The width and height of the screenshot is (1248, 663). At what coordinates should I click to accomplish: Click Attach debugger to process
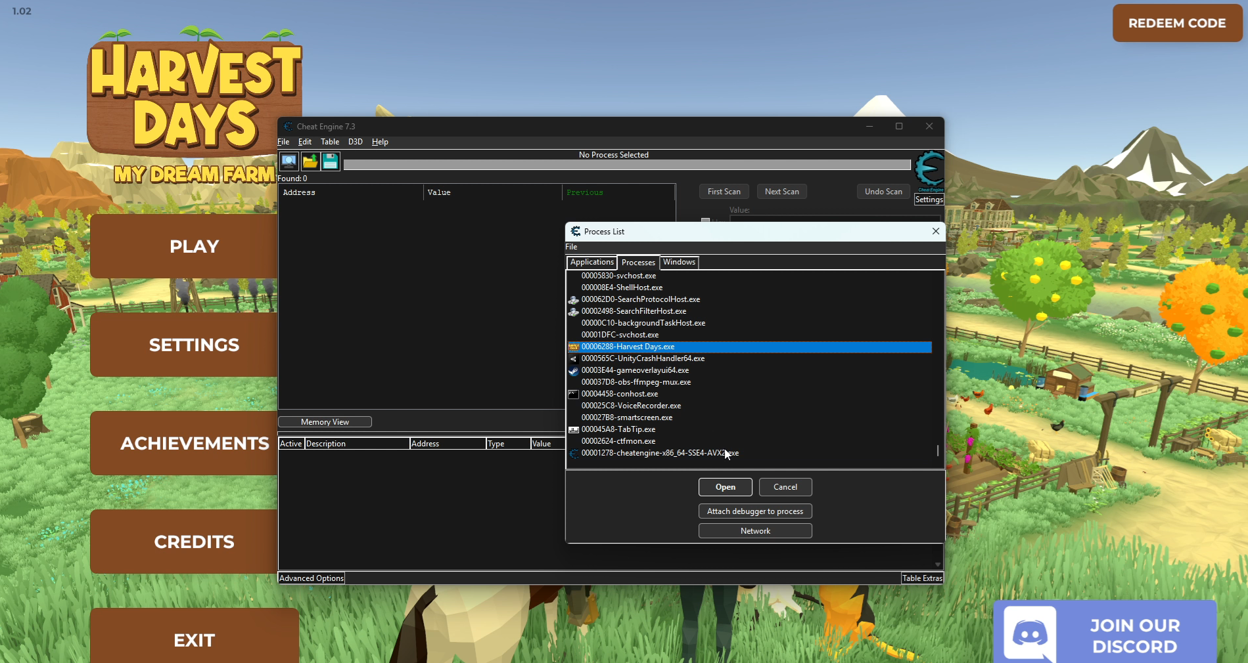click(x=755, y=511)
